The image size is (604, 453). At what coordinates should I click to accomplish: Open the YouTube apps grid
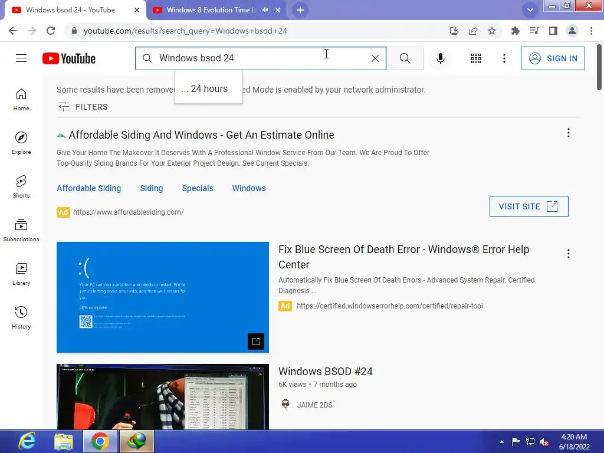coord(476,58)
